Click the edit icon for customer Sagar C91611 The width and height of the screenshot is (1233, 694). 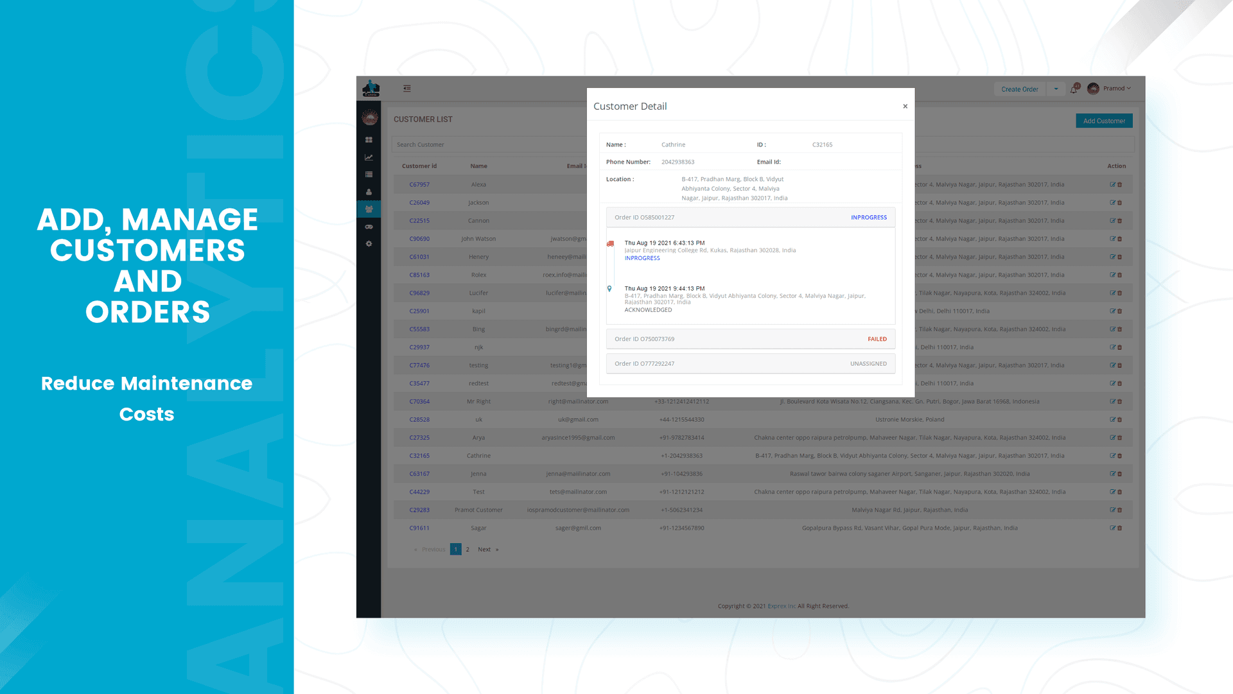[x=1113, y=528]
